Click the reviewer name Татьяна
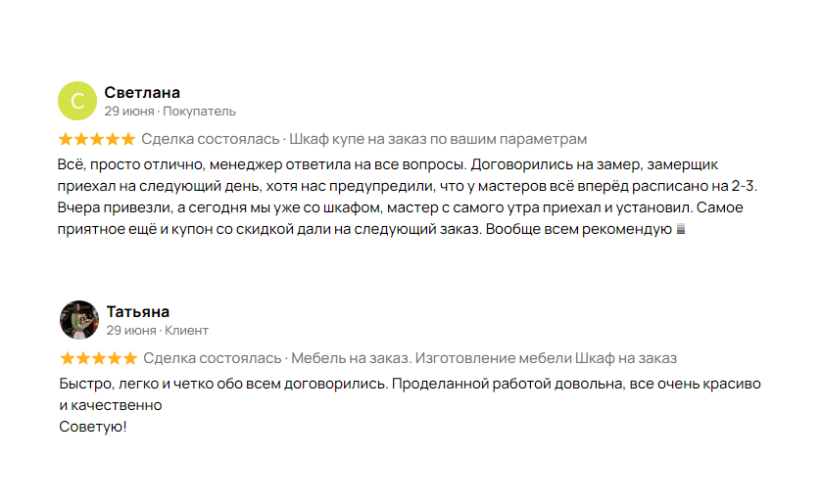Screen dimensions: 822x503 coord(138,312)
